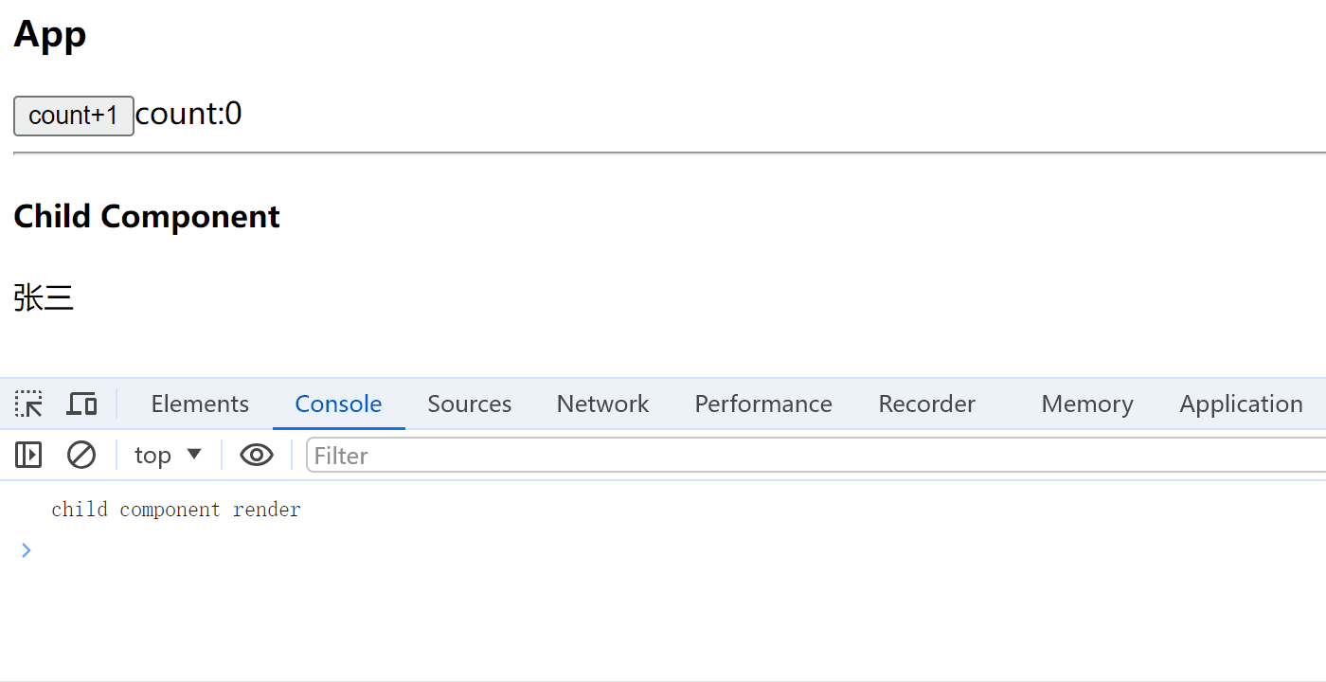The image size is (1326, 682).
Task: Switch to the Elements tab
Action: pyautogui.click(x=200, y=404)
